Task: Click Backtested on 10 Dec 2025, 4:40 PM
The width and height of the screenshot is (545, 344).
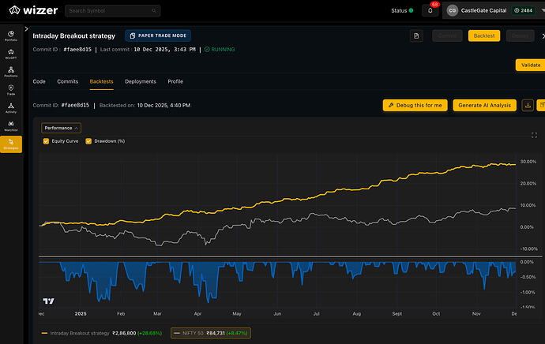Action: click(145, 105)
